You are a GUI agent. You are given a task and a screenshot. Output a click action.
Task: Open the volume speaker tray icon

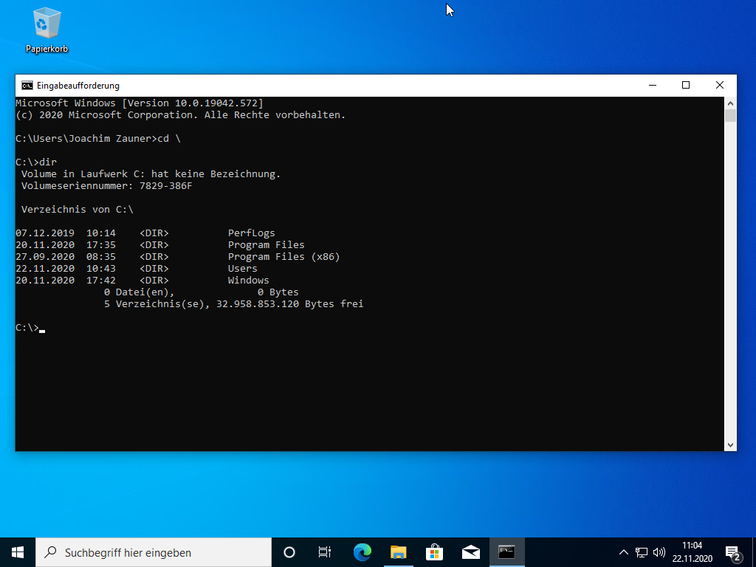tap(659, 552)
